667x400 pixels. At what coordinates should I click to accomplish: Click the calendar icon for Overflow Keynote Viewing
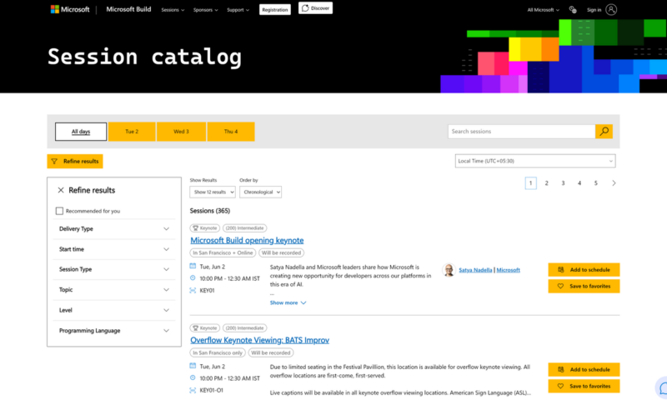(193, 366)
